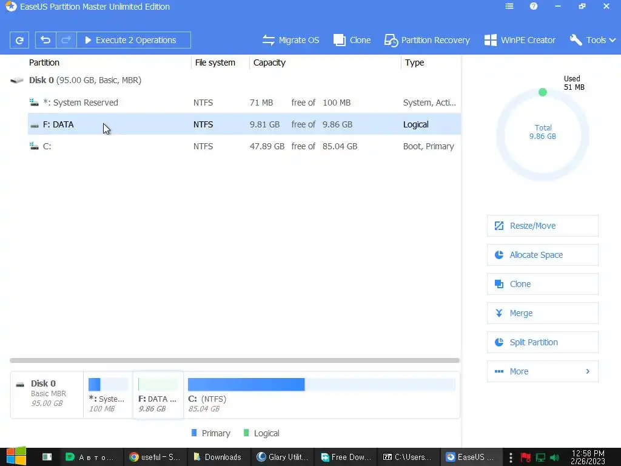The height and width of the screenshot is (466, 621).
Task: Switch to Free Download taskbar item
Action: [346, 457]
